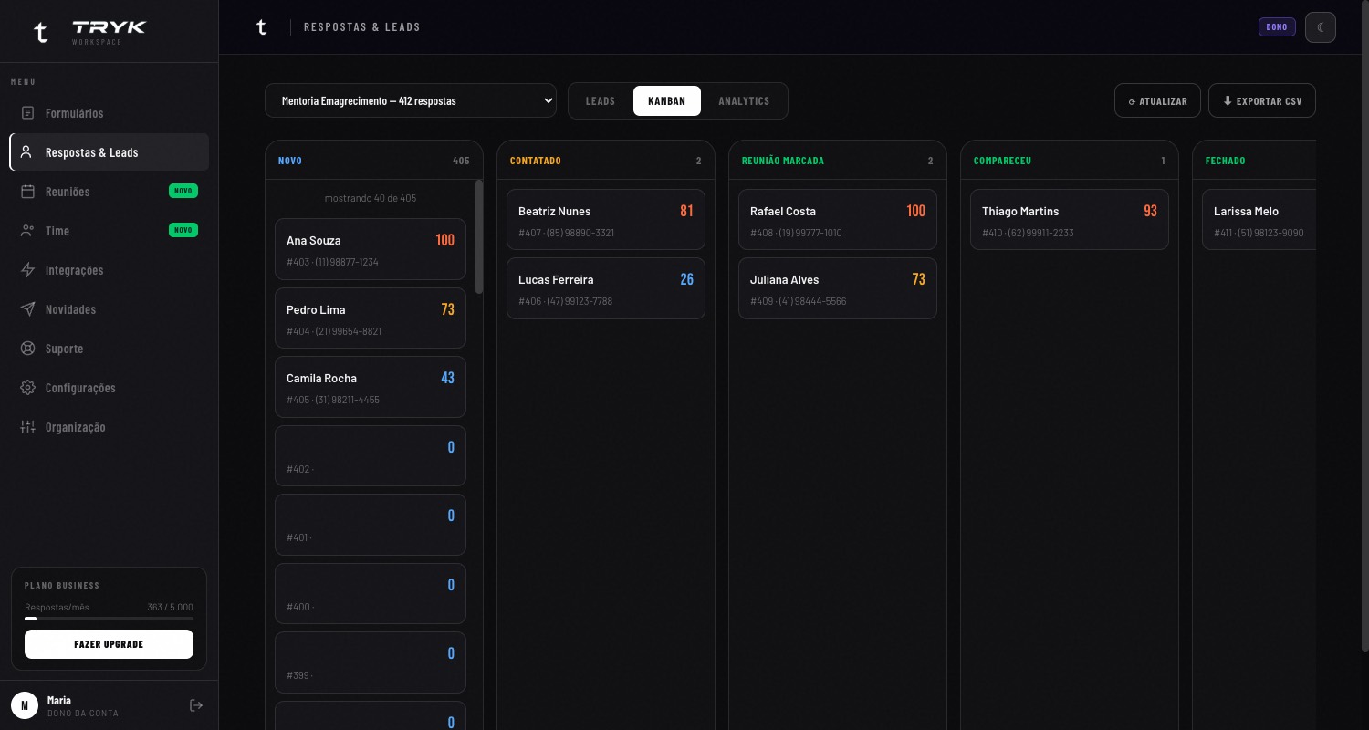Open the Thiago Martins lead card

point(1070,219)
